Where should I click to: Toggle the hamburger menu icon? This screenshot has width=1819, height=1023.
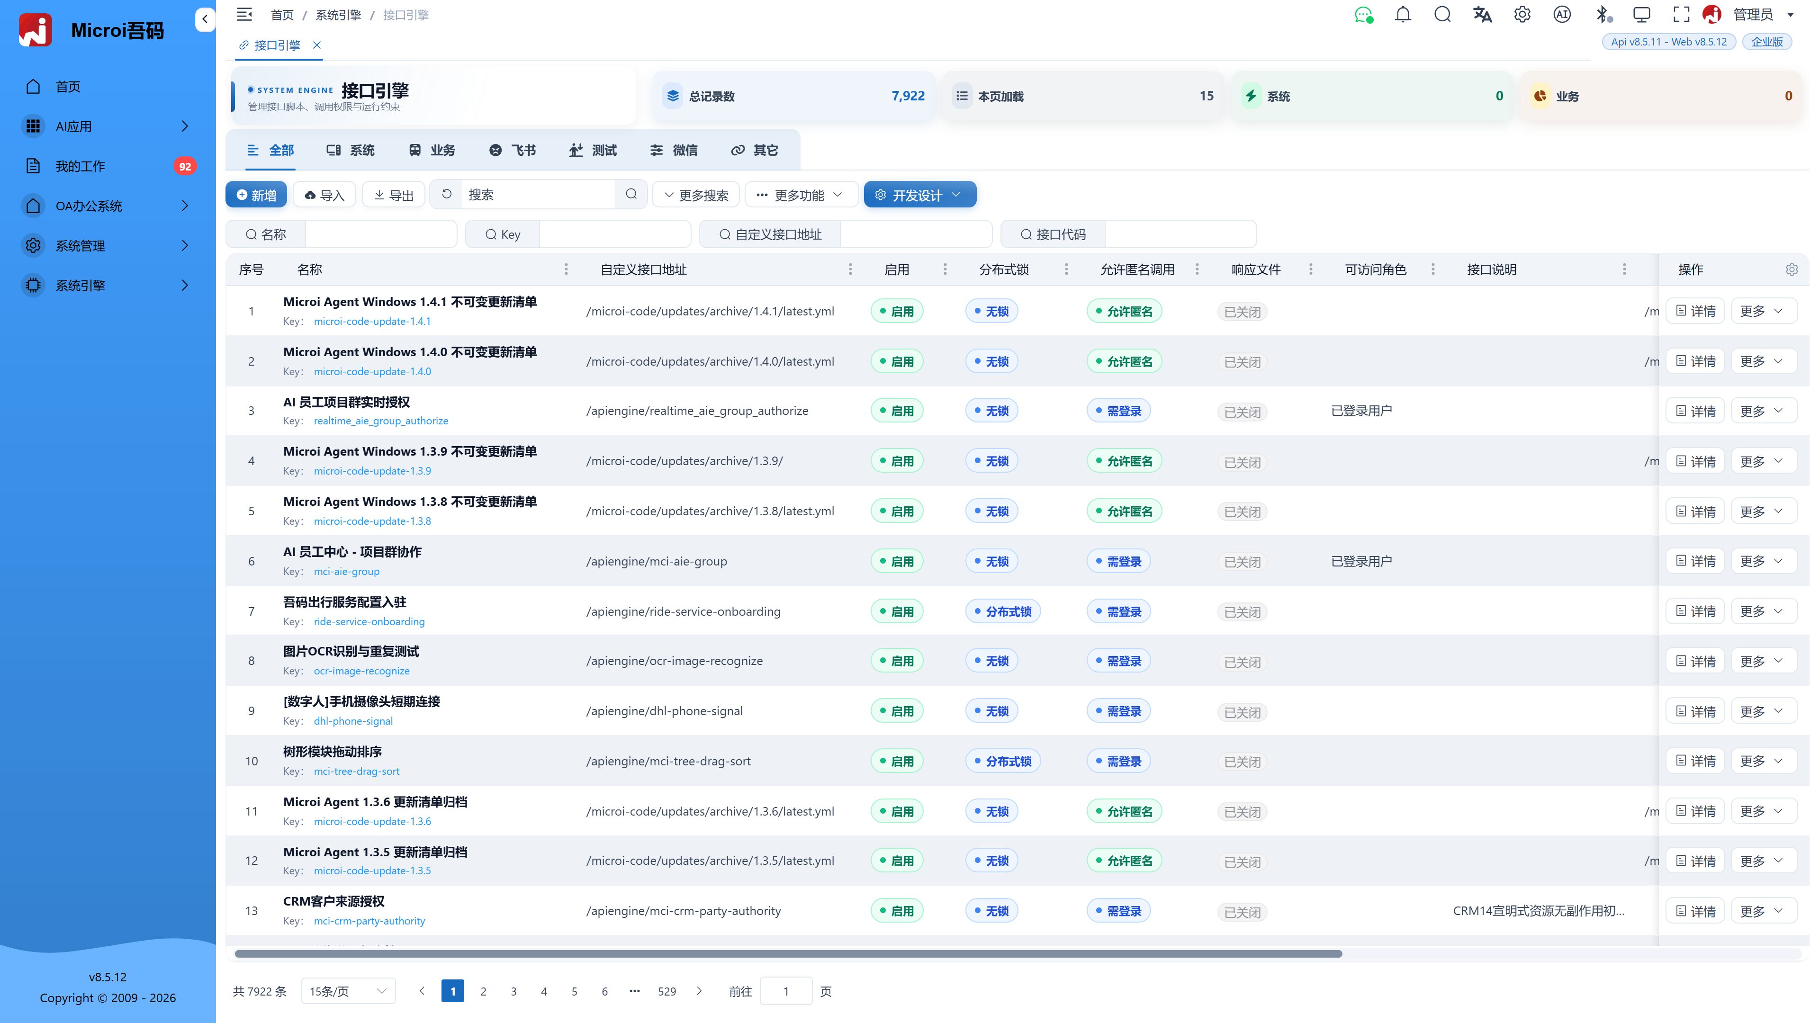click(244, 14)
